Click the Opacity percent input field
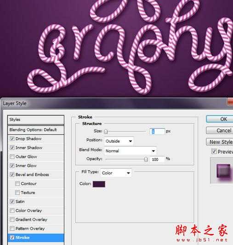 tap(158, 159)
